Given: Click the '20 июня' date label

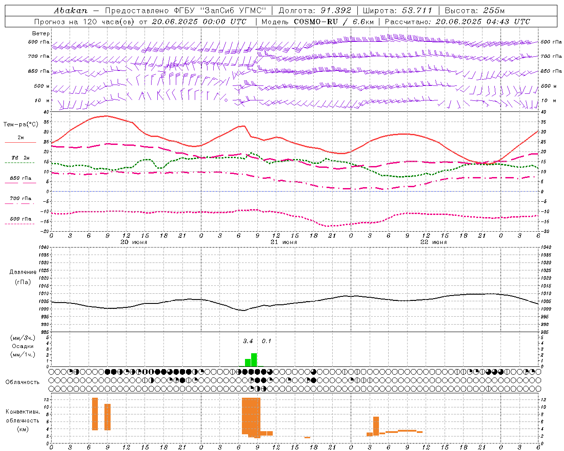Looking at the screenshot, I should (134, 242).
